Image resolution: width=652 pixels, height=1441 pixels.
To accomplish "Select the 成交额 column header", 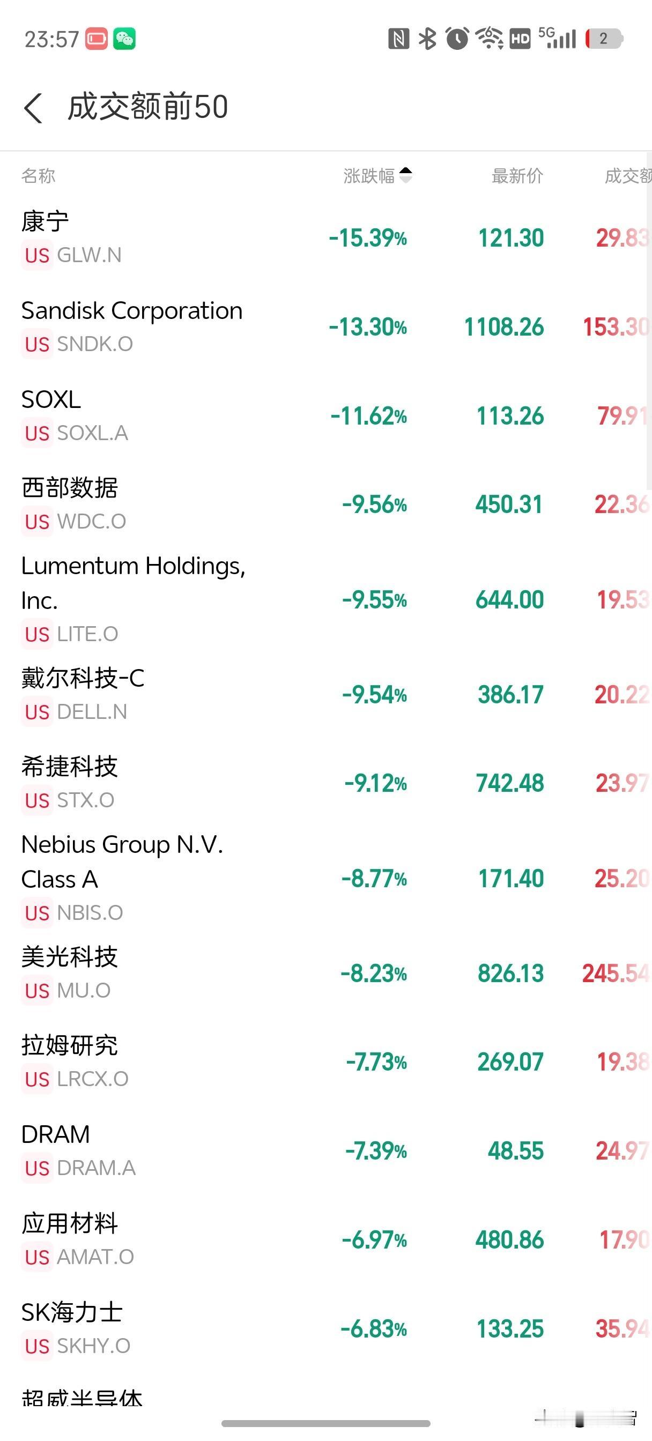I will 628,176.
